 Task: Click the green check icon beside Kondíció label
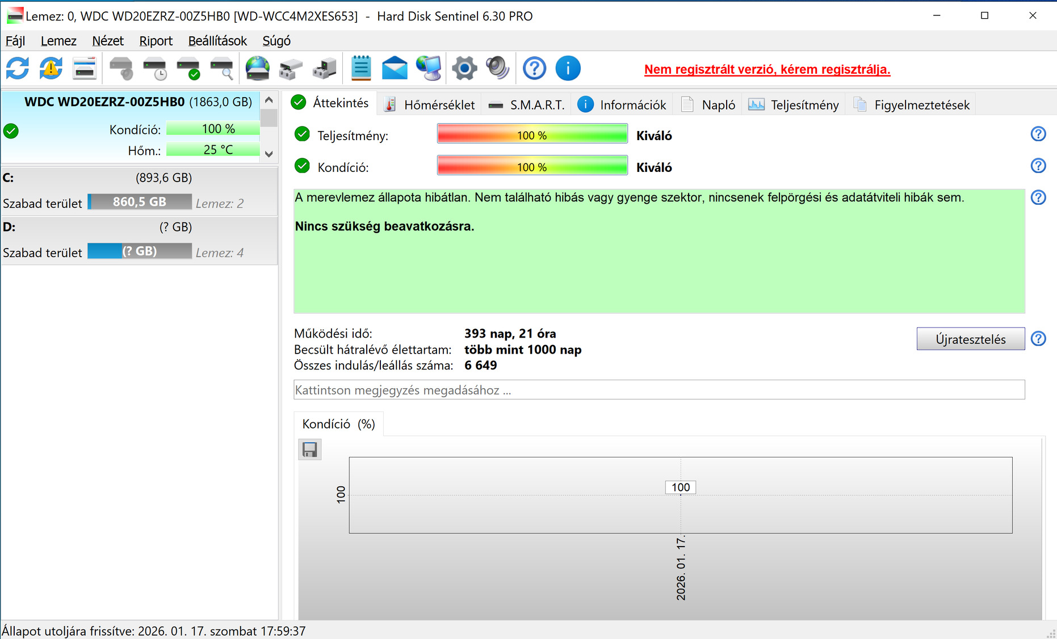pyautogui.click(x=303, y=166)
